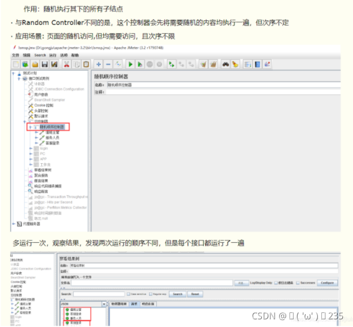Screen dimensions: 353x327
Task: Start the test with the green play icon
Action: 131,64
